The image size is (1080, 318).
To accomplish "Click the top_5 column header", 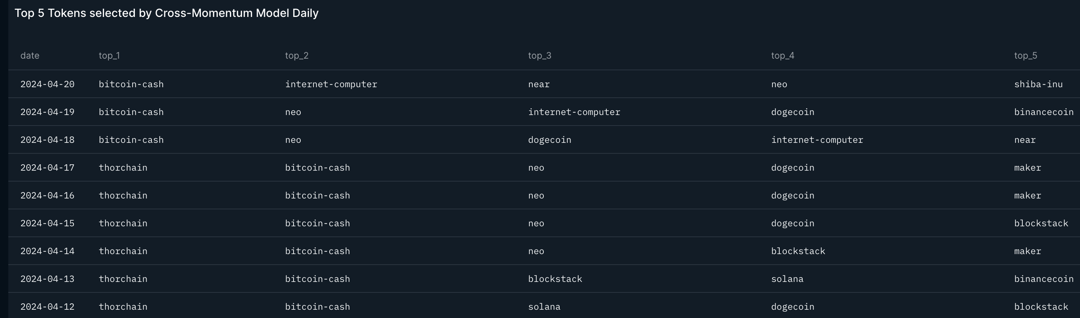I will point(1025,56).
